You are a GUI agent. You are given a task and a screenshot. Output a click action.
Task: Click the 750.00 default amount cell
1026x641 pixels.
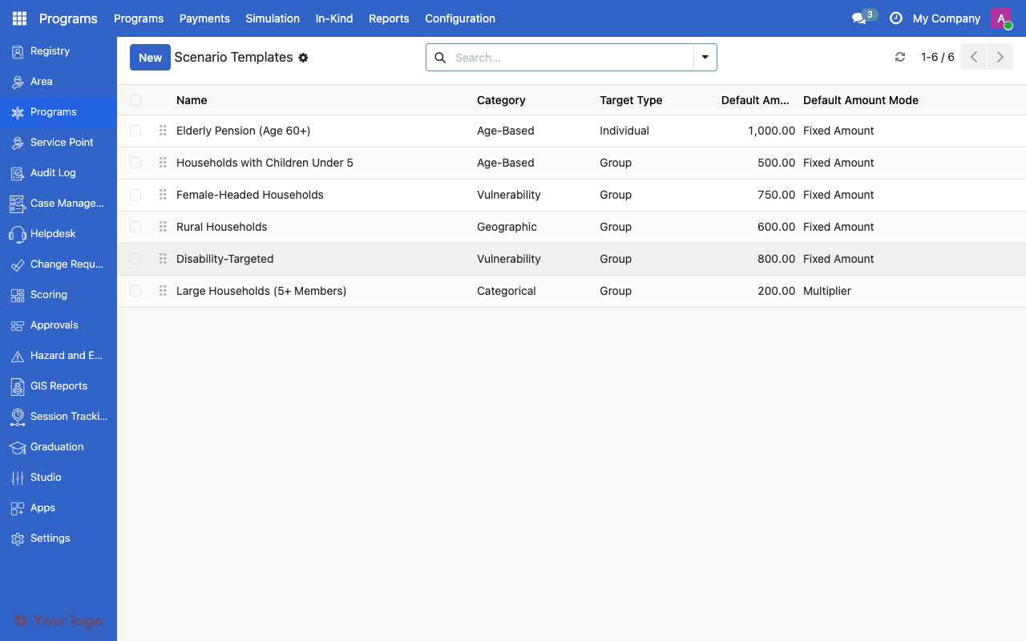776,195
